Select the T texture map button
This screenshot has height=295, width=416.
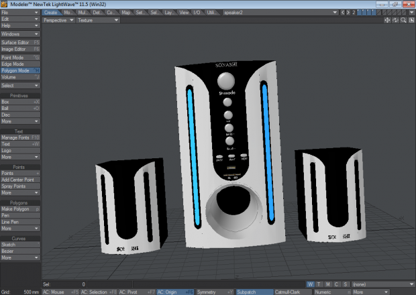(319, 284)
